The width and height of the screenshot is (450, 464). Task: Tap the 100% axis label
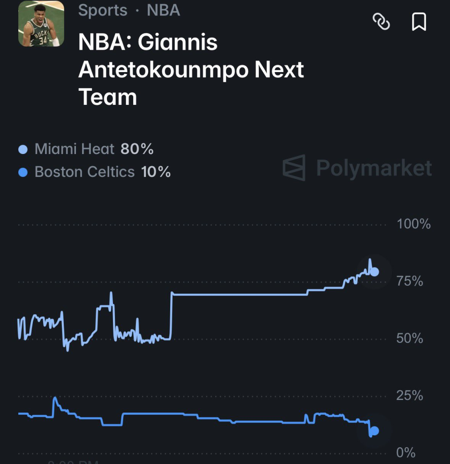tap(413, 224)
